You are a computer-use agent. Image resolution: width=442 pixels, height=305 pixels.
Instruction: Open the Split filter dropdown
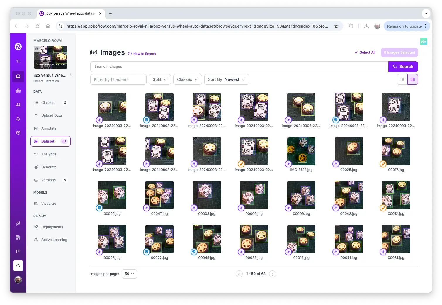tap(160, 79)
